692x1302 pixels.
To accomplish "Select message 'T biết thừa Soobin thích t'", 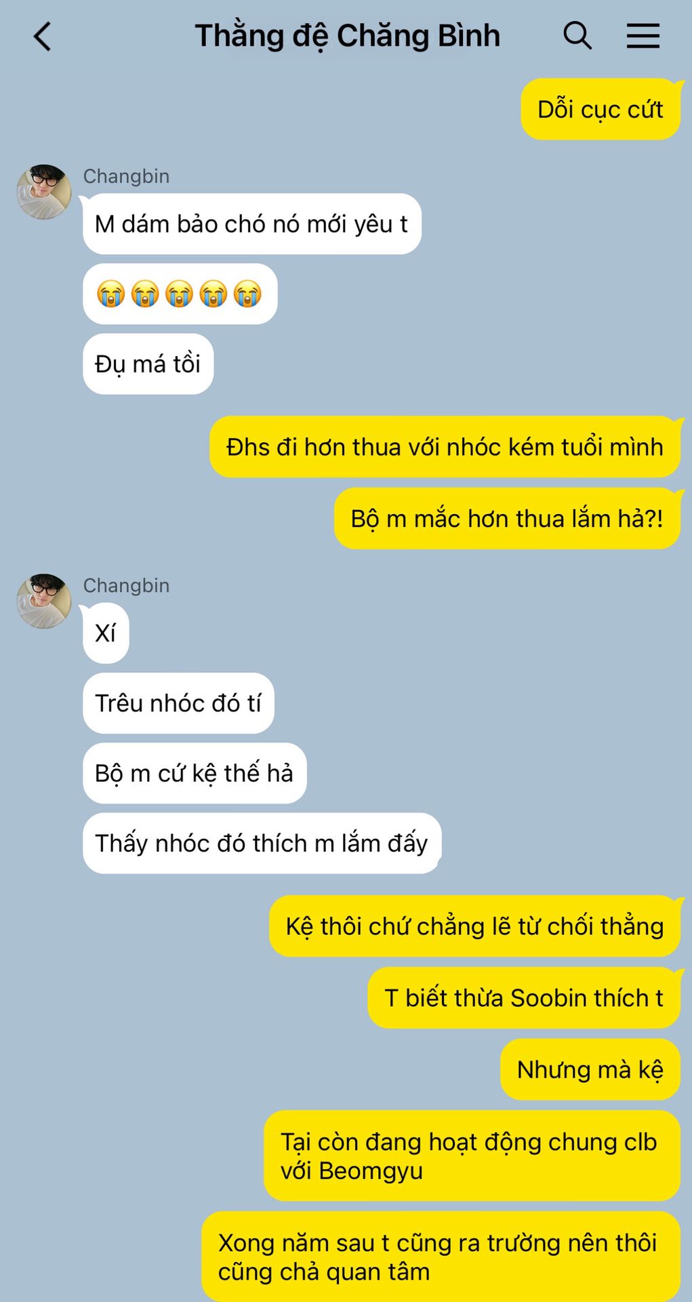I will pyautogui.click(x=524, y=998).
